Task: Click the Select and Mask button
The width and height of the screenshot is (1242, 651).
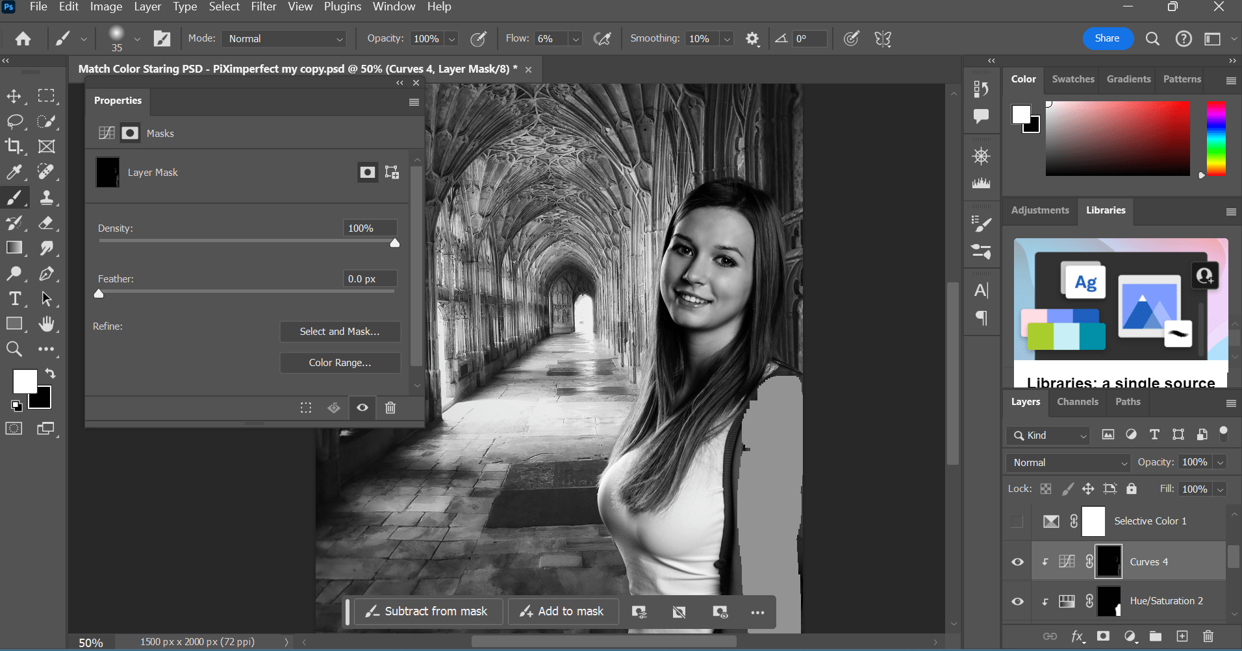Action: coord(340,331)
